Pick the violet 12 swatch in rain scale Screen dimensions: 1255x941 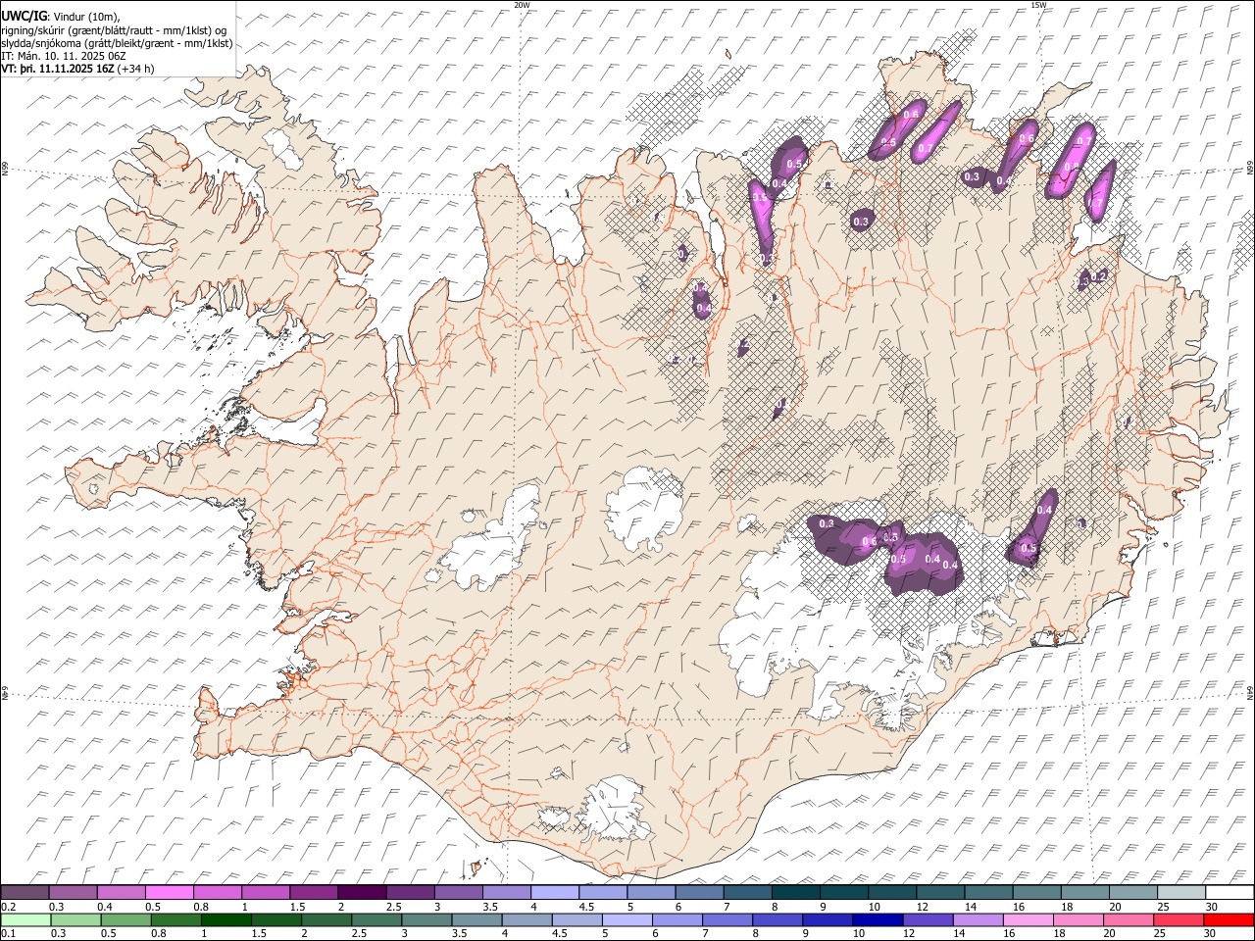click(928, 919)
